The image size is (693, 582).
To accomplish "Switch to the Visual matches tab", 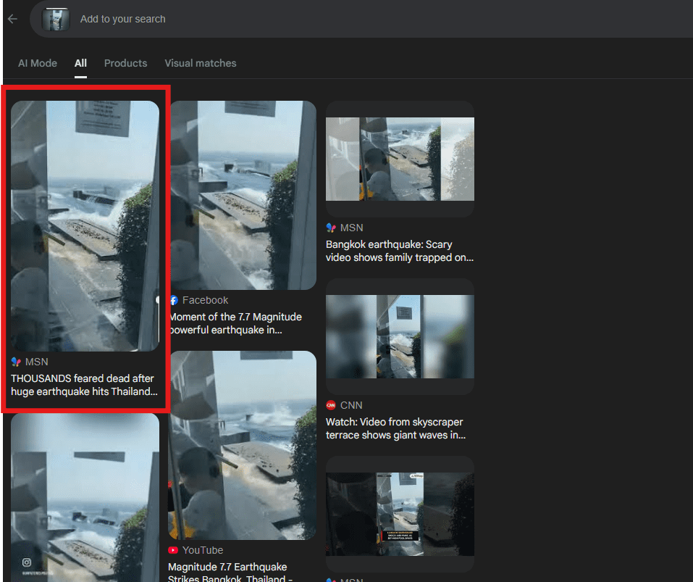I will pyautogui.click(x=200, y=63).
